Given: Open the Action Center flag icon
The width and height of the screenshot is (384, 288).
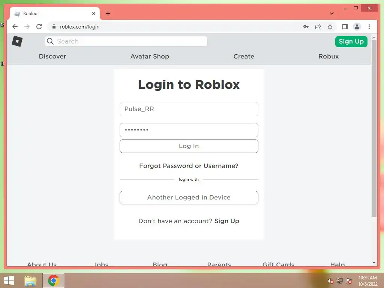Looking at the screenshot, I should (x=349, y=280).
